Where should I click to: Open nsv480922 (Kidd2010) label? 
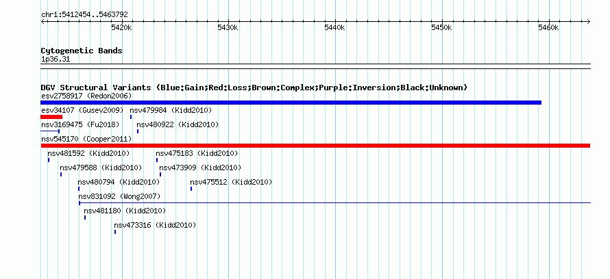pos(178,124)
